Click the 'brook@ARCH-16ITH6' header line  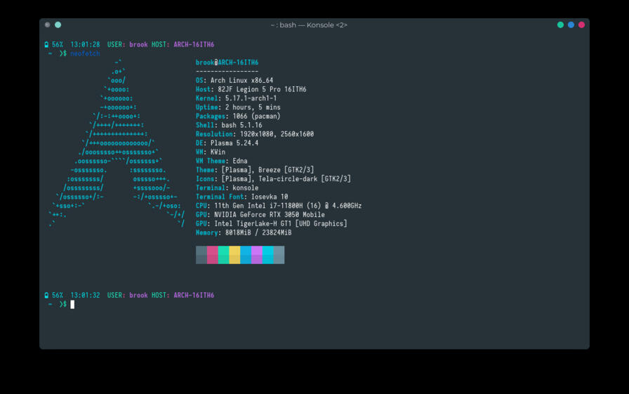pyautogui.click(x=227, y=63)
